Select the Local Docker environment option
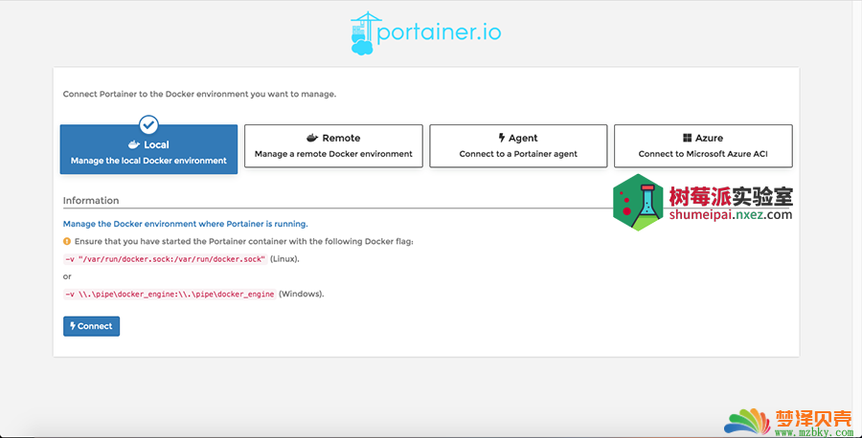 (148, 149)
